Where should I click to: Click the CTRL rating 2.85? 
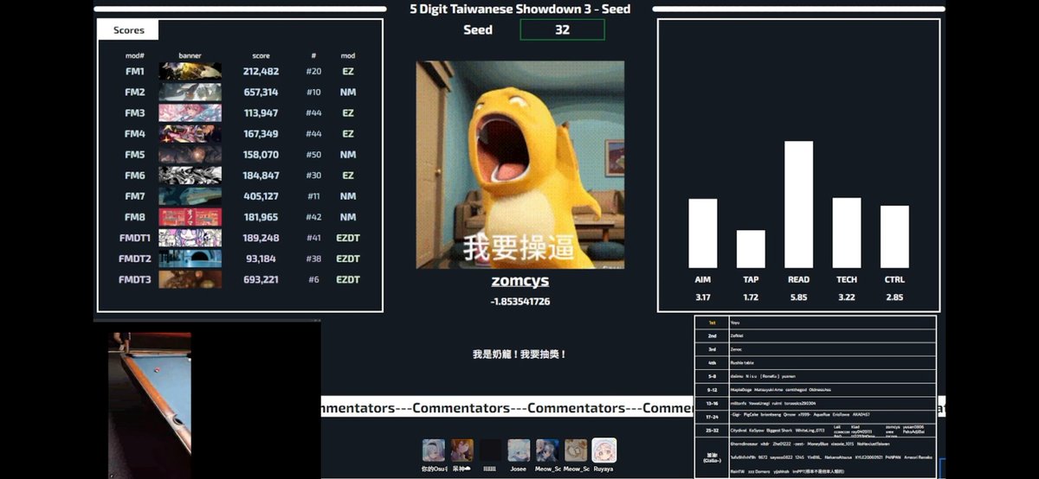tap(894, 297)
